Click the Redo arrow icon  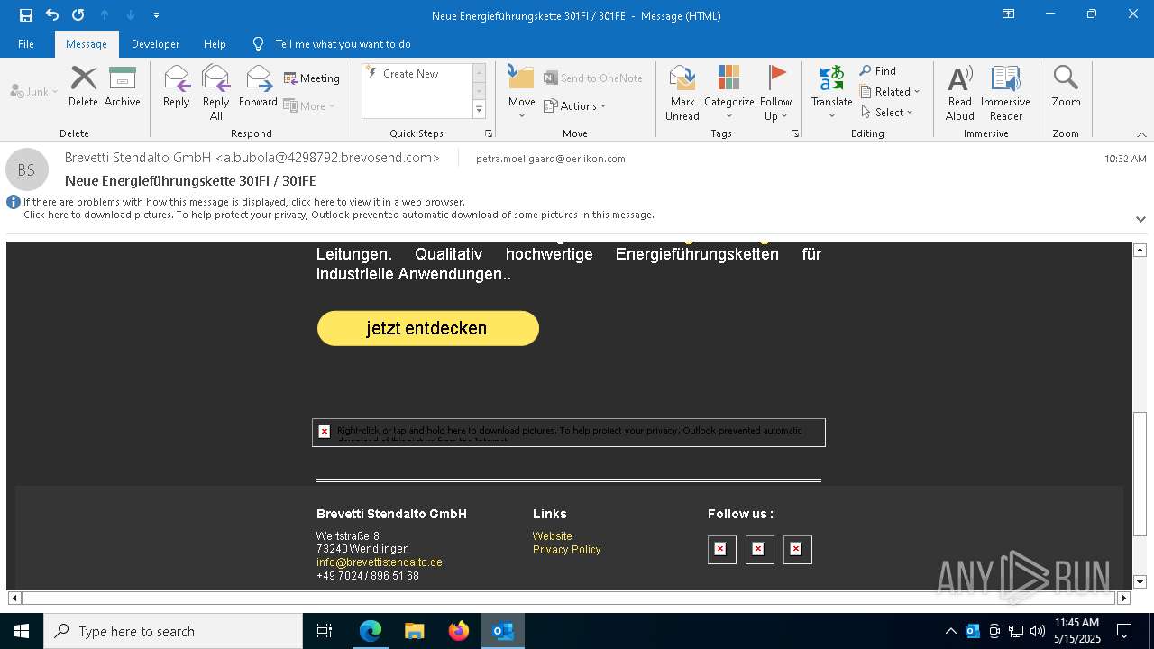pyautogui.click(x=78, y=14)
